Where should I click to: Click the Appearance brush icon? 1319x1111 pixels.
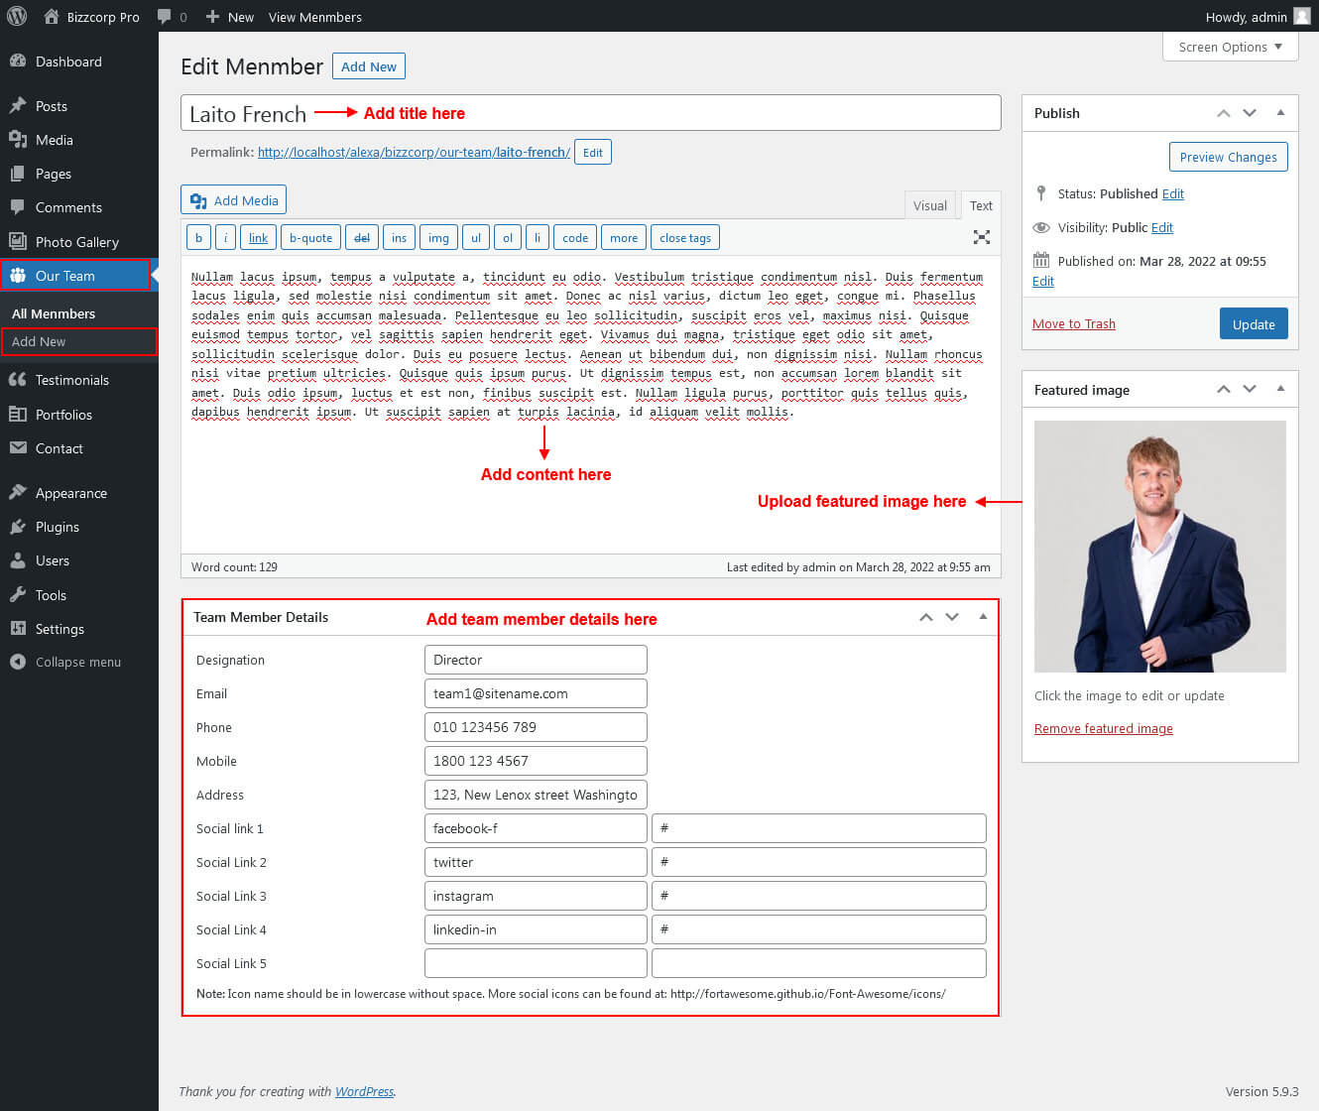point(17,493)
